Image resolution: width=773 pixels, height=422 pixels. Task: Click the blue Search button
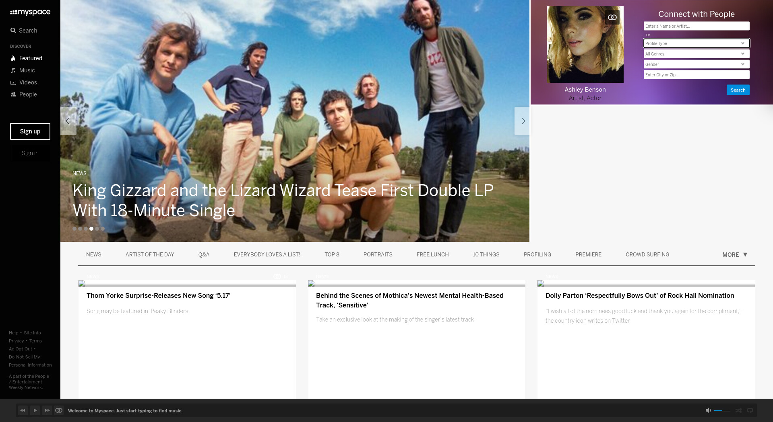pyautogui.click(x=738, y=90)
